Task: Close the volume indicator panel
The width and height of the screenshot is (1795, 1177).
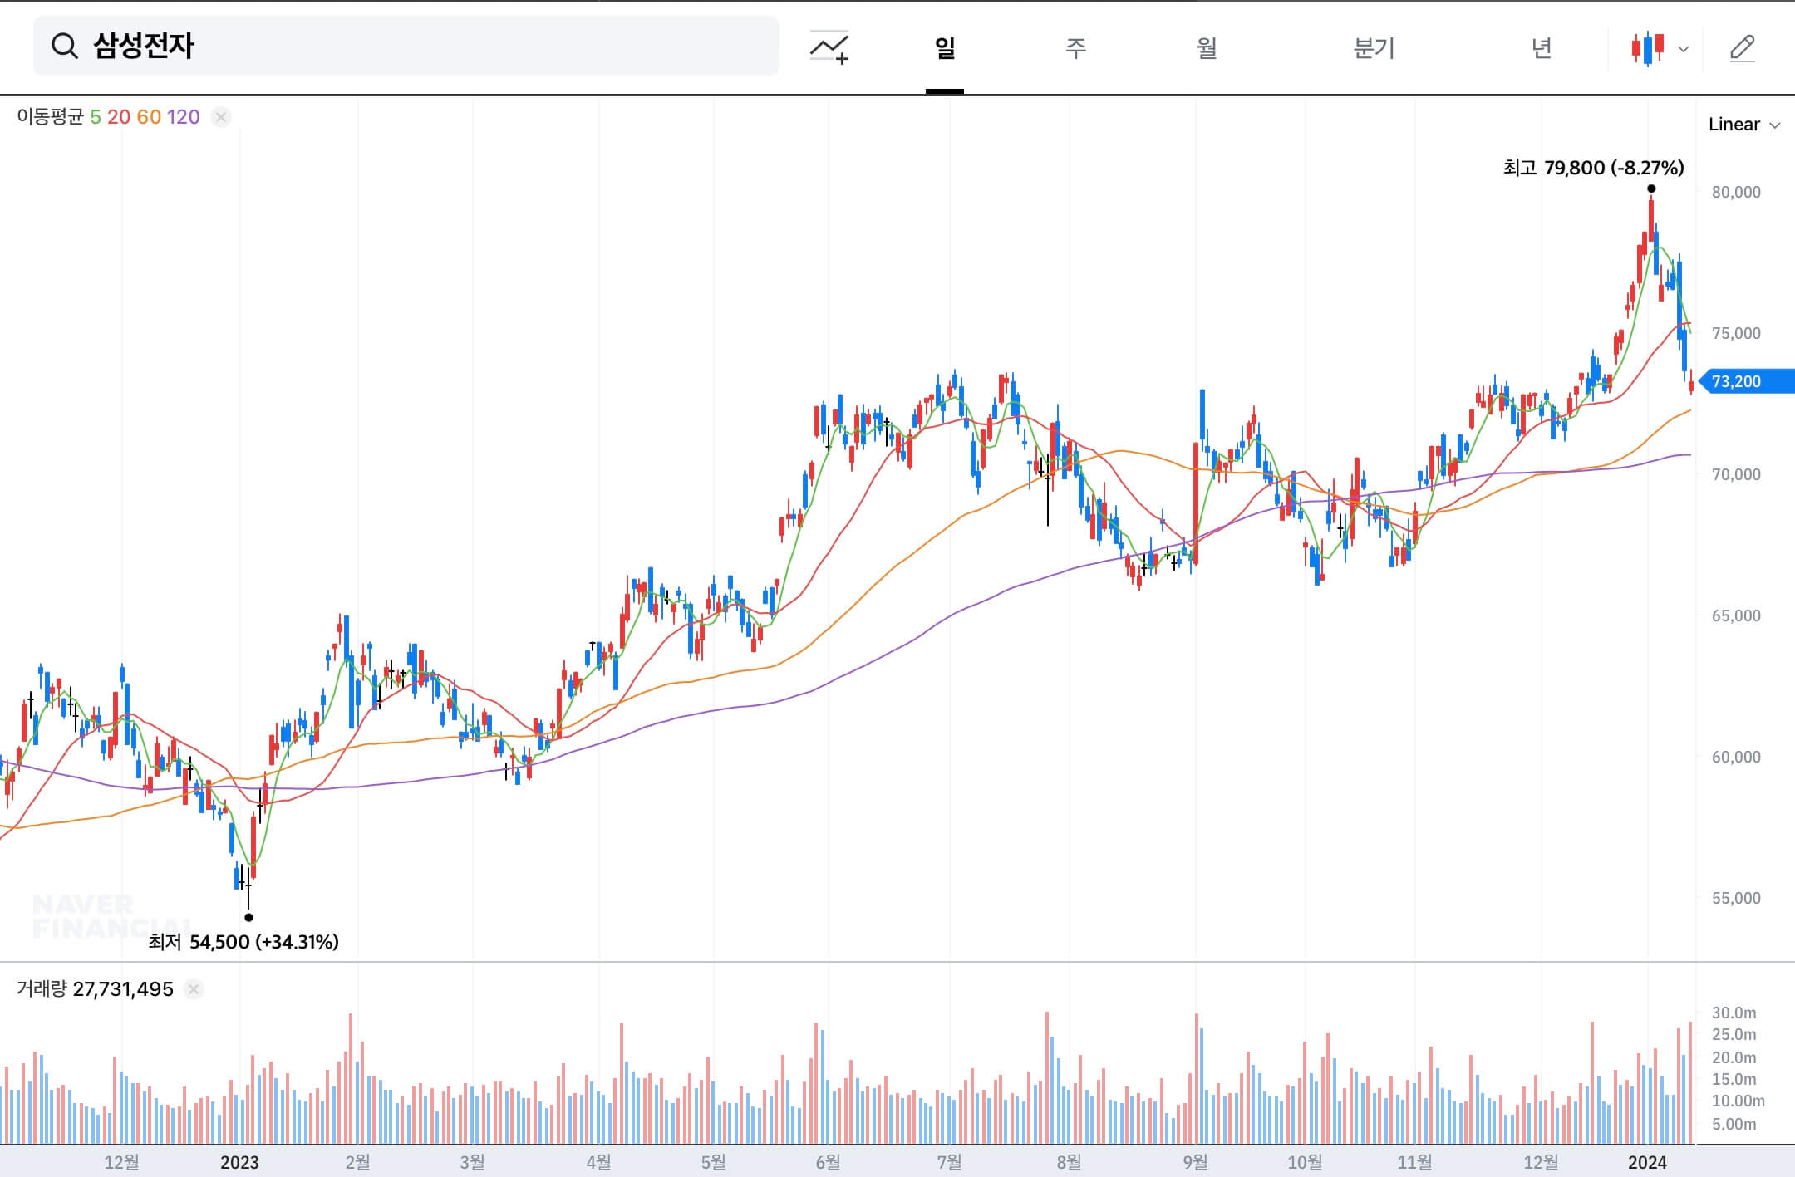Action: click(194, 989)
